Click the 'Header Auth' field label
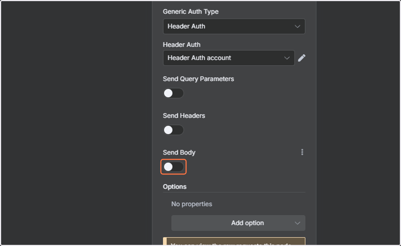This screenshot has height=246, width=401. [x=182, y=44]
